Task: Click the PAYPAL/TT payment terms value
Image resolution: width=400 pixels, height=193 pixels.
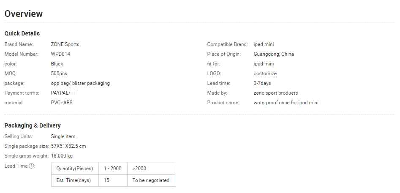Action: coord(63,93)
